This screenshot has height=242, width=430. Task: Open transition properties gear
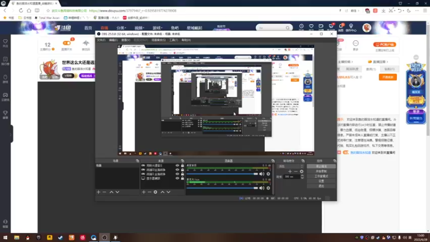(x=302, y=172)
